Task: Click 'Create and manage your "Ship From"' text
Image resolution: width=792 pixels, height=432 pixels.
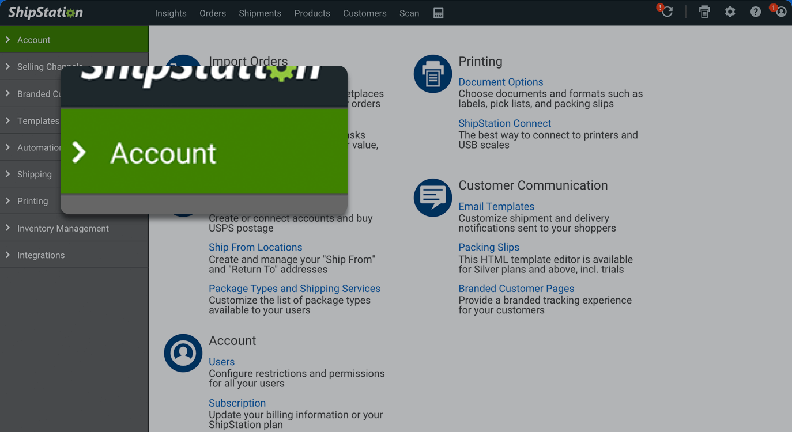Action: [292, 260]
